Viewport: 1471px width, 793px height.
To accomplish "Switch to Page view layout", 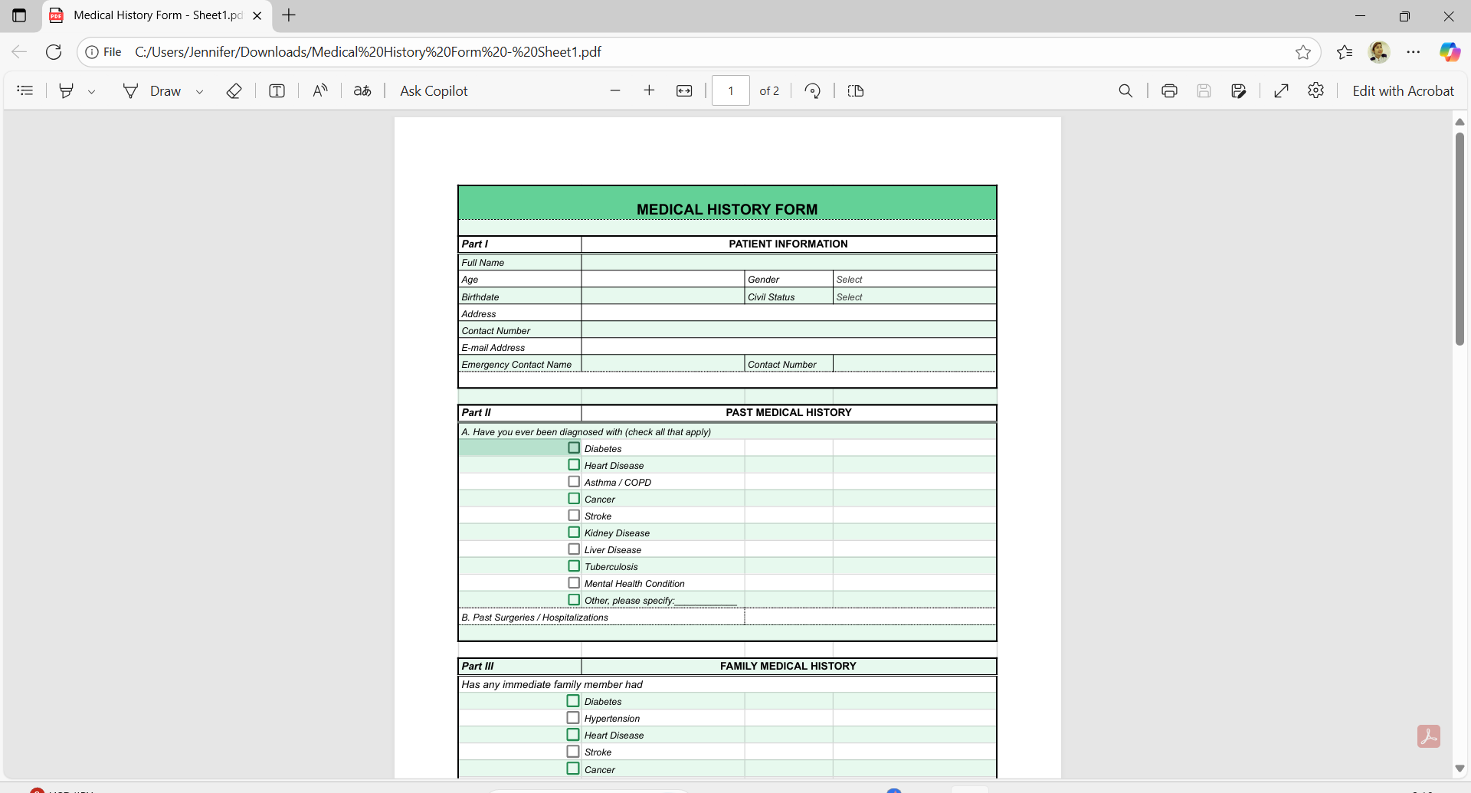I will [856, 91].
